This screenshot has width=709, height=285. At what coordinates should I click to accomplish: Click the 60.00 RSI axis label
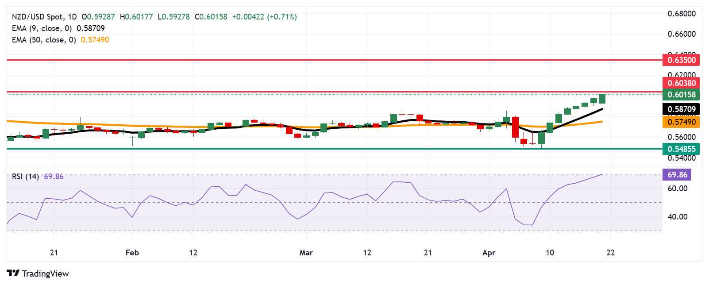pyautogui.click(x=677, y=189)
